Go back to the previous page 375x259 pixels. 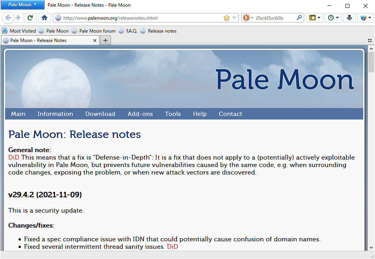point(8,18)
